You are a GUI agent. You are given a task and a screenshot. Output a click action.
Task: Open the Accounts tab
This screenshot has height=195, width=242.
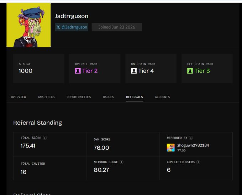tap(162, 97)
